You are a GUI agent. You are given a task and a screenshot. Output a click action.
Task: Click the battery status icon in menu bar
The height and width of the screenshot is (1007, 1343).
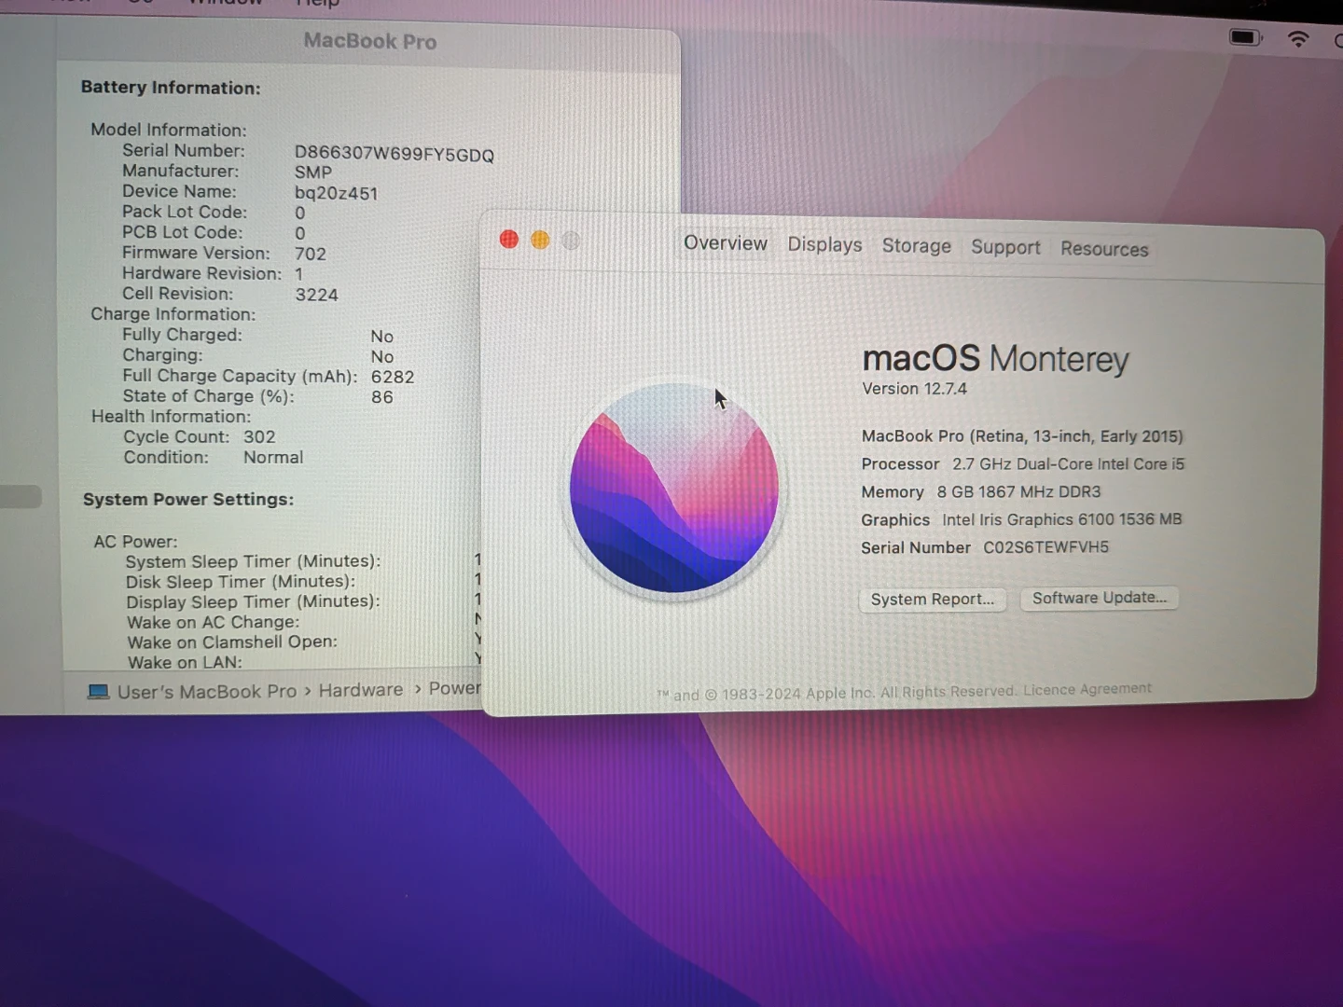pos(1245,37)
